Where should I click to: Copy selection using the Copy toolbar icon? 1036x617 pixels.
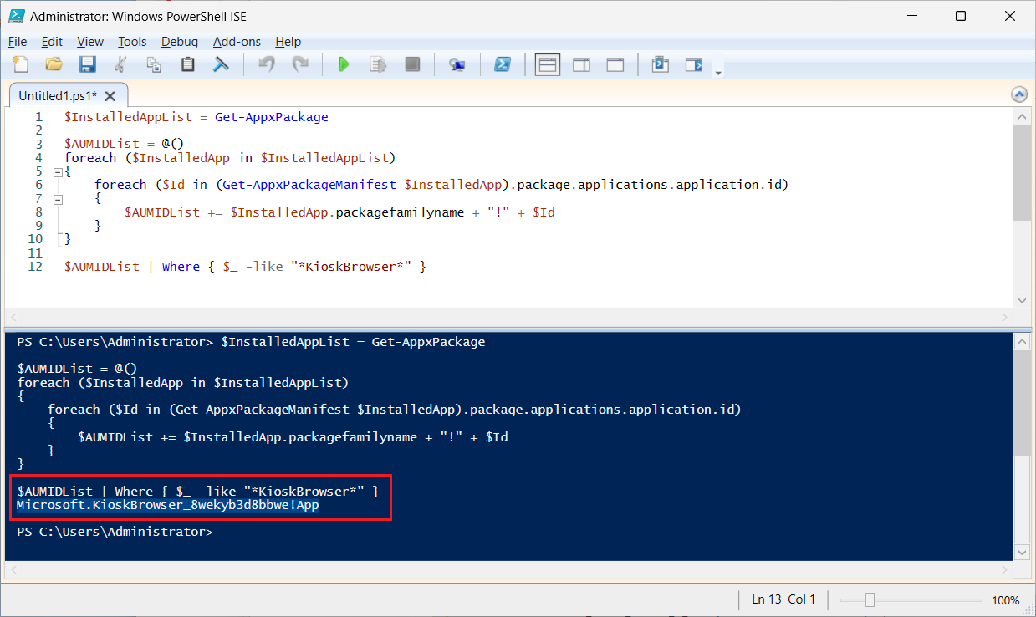154,64
